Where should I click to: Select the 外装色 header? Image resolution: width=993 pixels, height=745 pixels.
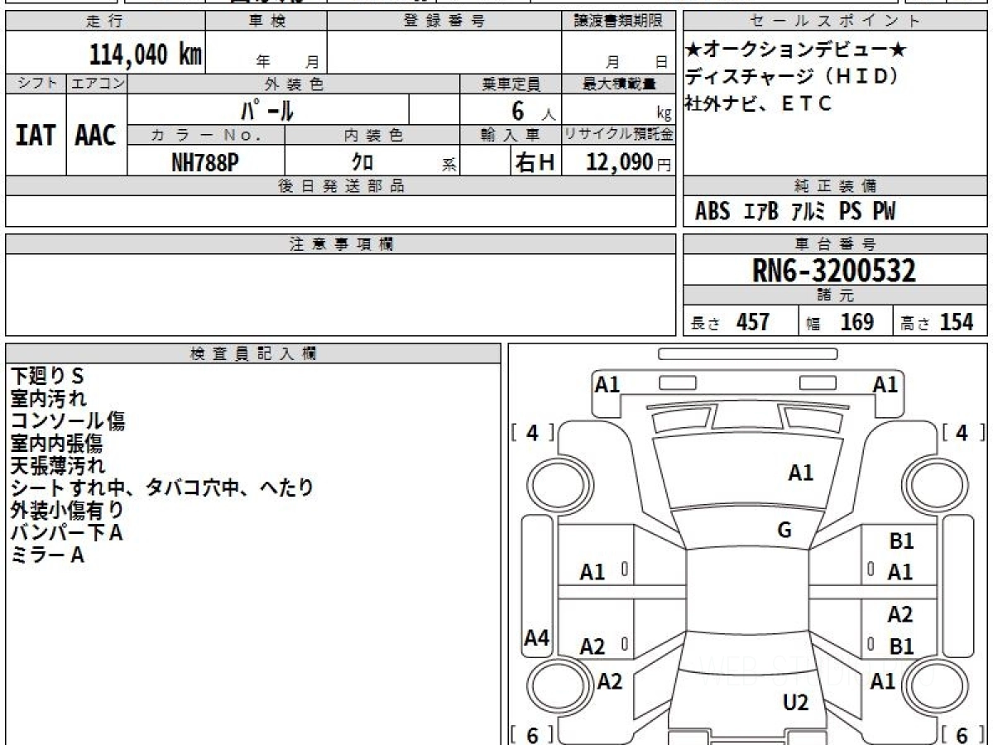pos(294,84)
